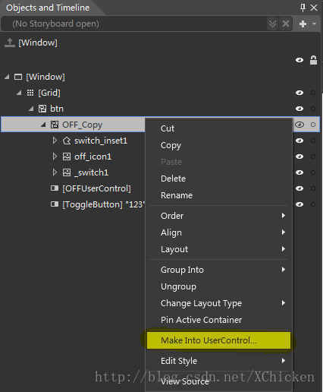Click the pin icon in the panel header
The width and height of the screenshot is (323, 392).
pyautogui.click(x=303, y=8)
